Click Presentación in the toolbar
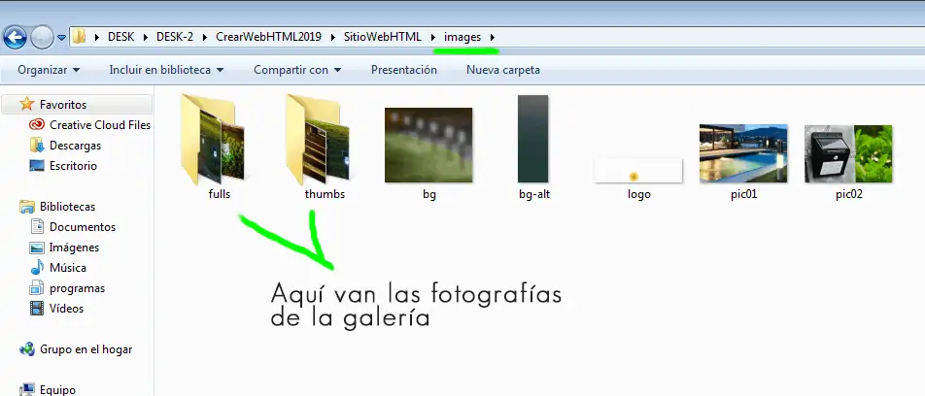Image resolution: width=925 pixels, height=396 pixels. (x=404, y=70)
